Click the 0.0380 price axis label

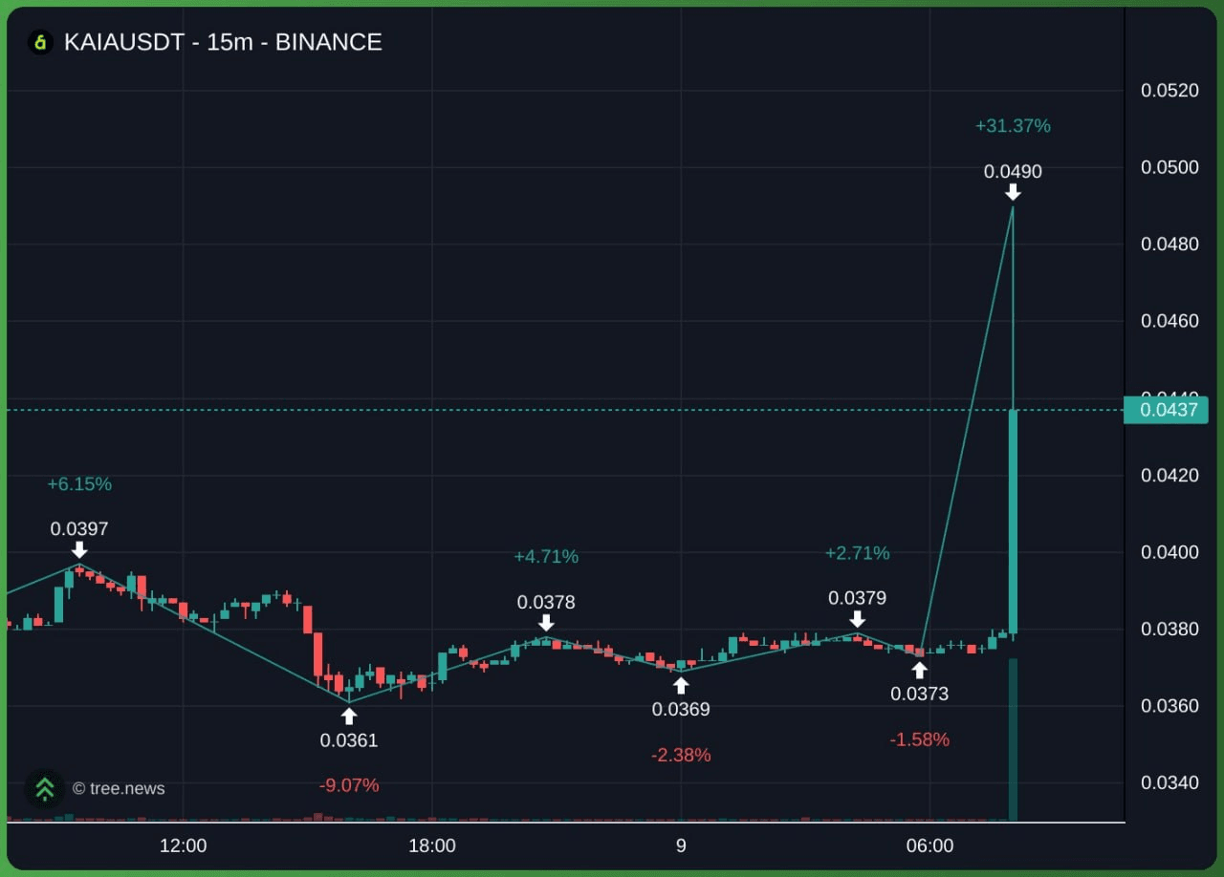tap(1169, 629)
